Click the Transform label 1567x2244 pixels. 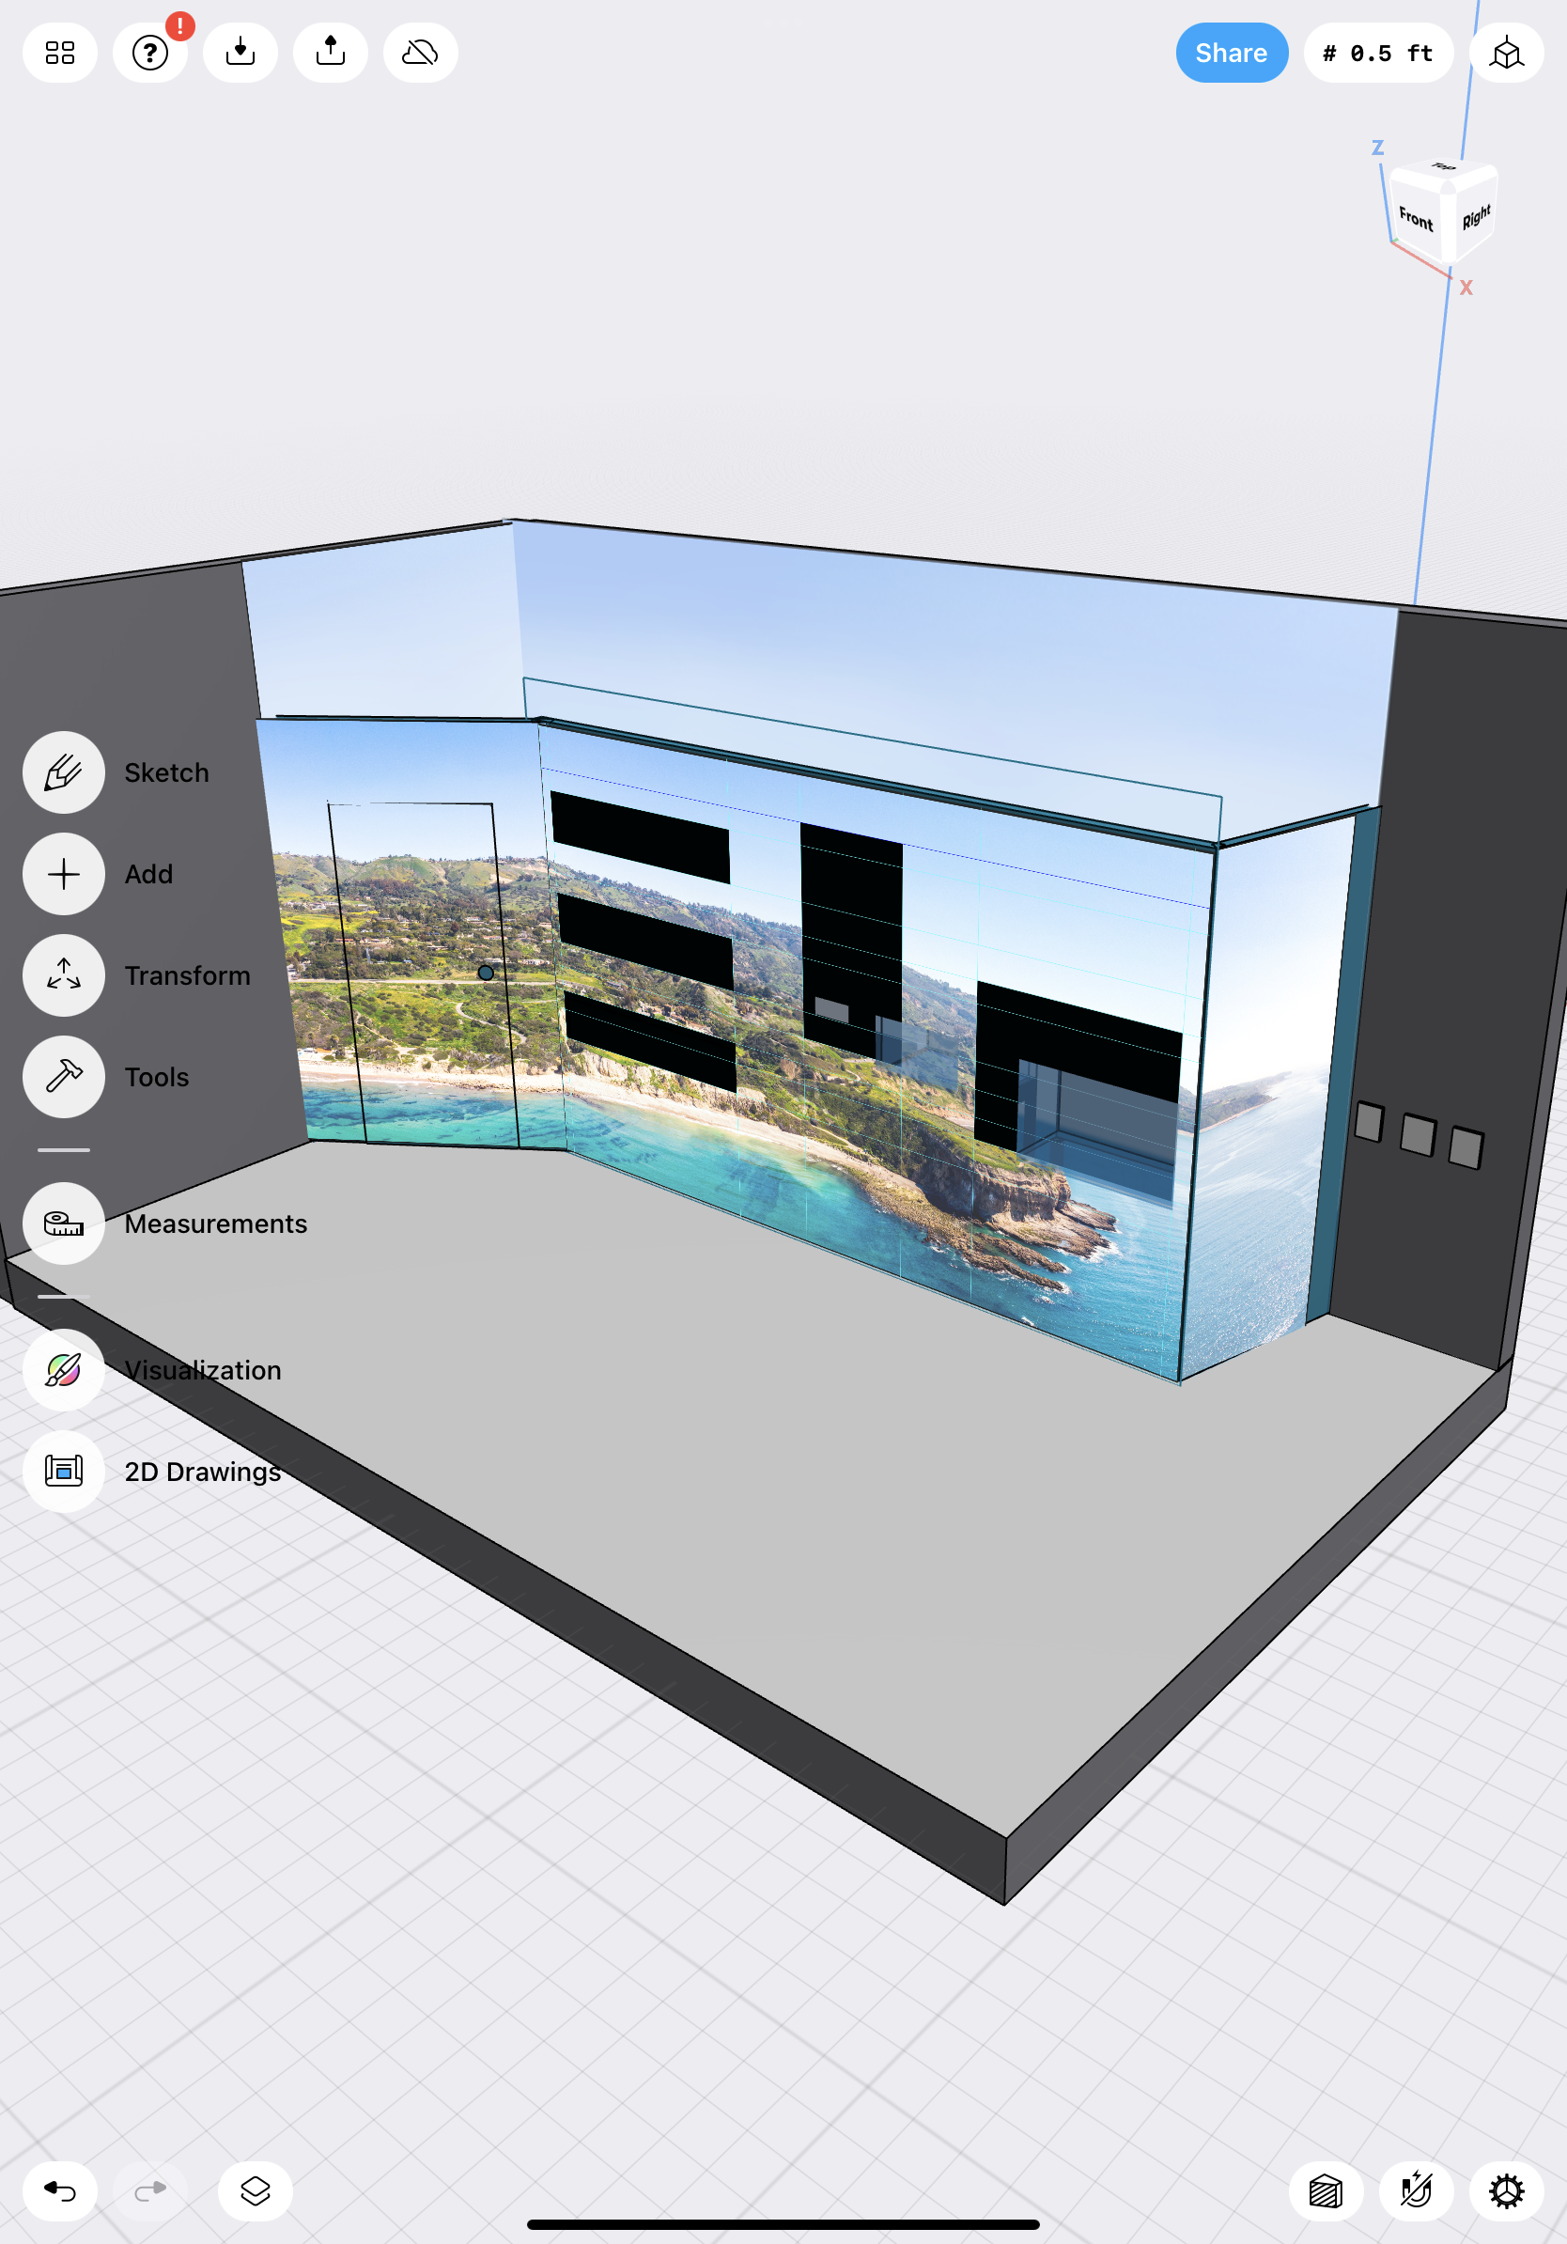pos(188,975)
